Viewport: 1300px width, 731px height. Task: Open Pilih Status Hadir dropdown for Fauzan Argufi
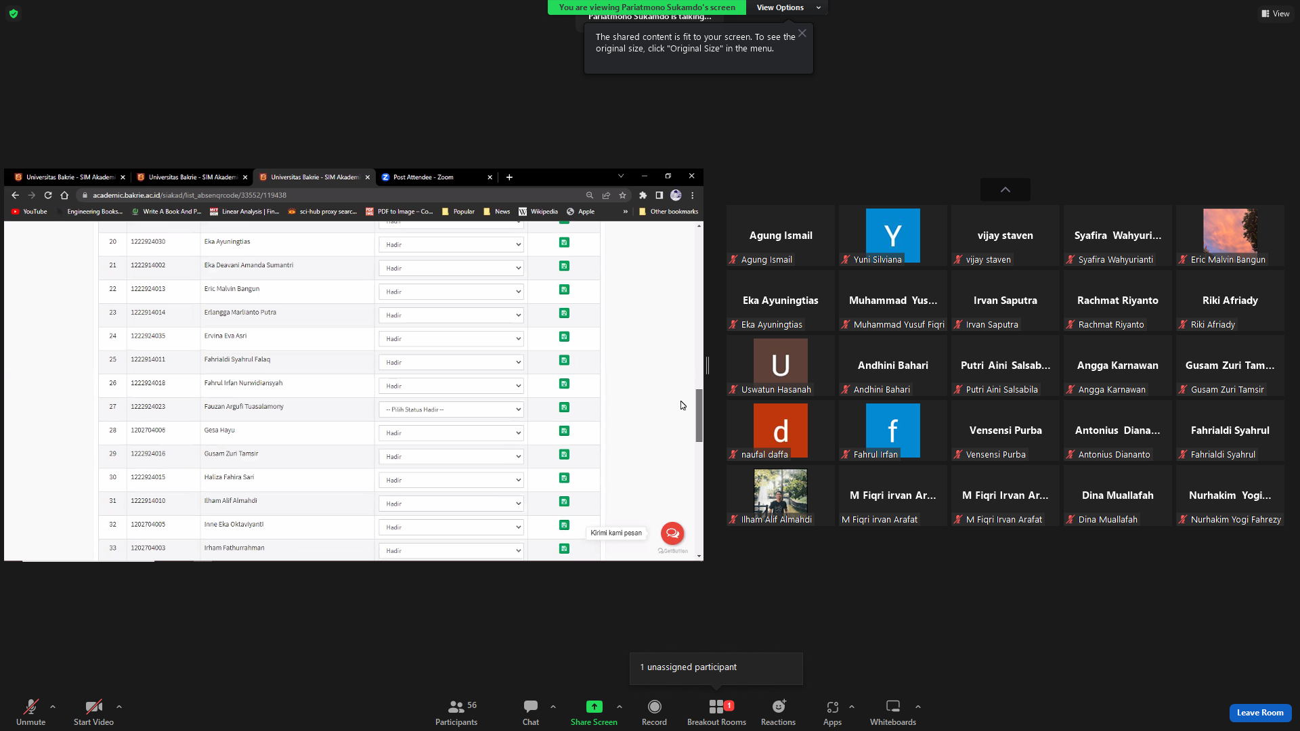451,409
